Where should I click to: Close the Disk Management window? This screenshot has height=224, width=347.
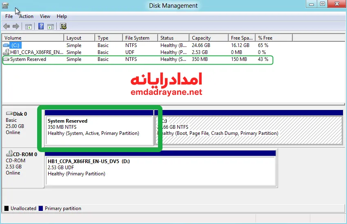(x=337, y=4)
